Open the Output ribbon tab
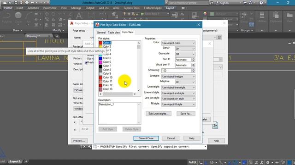 tap(90, 8)
